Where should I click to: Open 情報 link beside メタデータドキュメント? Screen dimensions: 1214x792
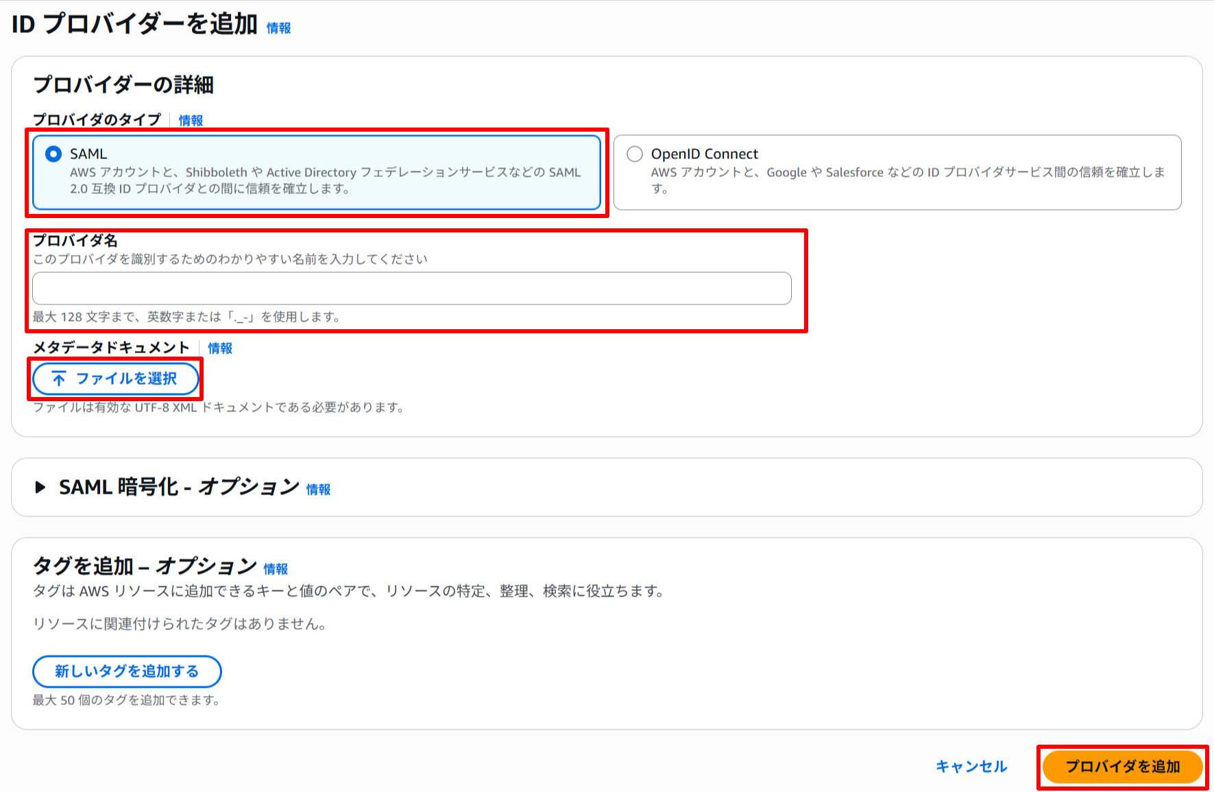click(220, 348)
